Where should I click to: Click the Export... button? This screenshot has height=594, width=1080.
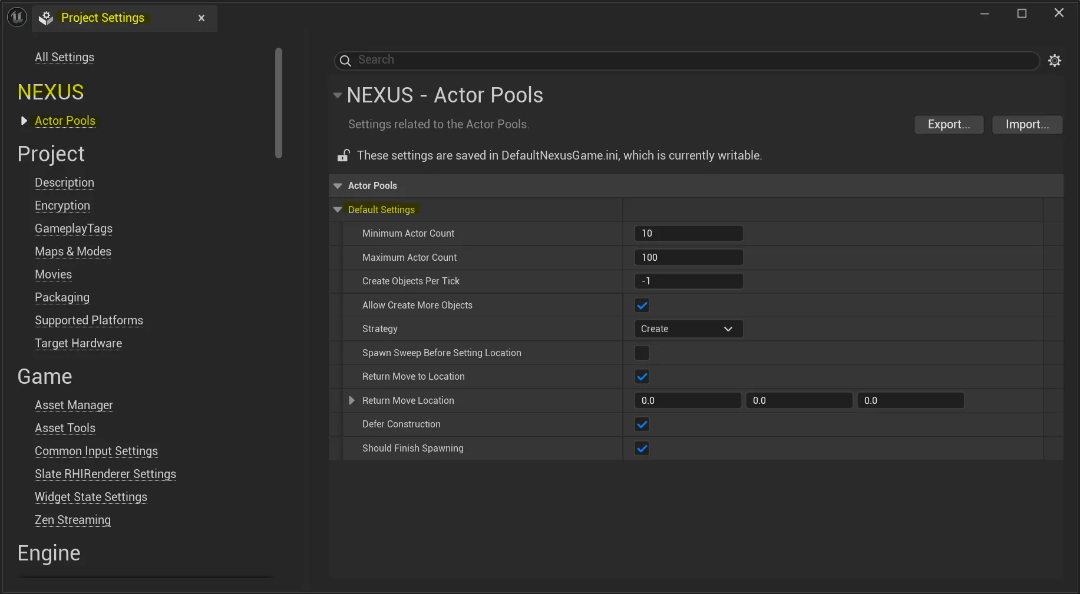point(949,125)
